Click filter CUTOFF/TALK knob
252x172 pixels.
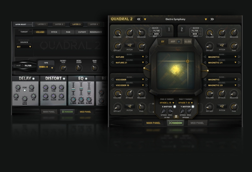63,68
